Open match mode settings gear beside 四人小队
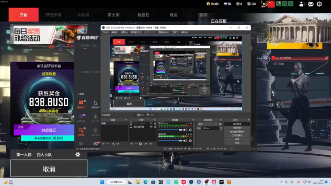331x186 pixels. 78,155
